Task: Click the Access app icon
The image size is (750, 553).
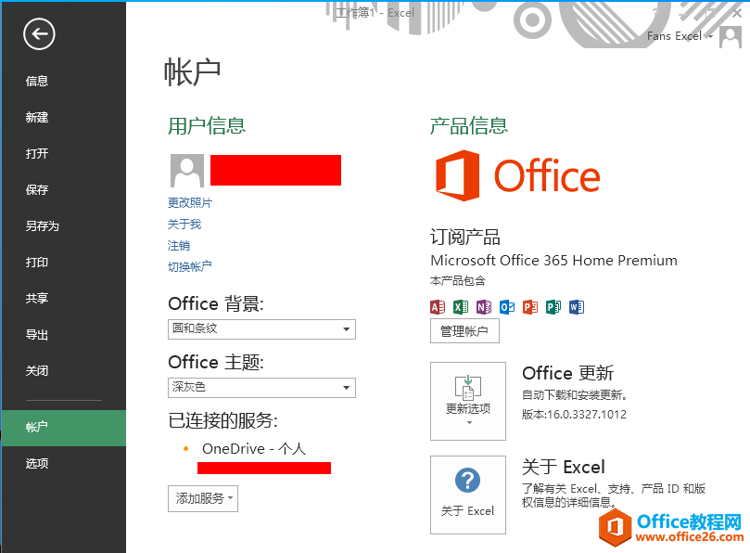Action: click(438, 307)
